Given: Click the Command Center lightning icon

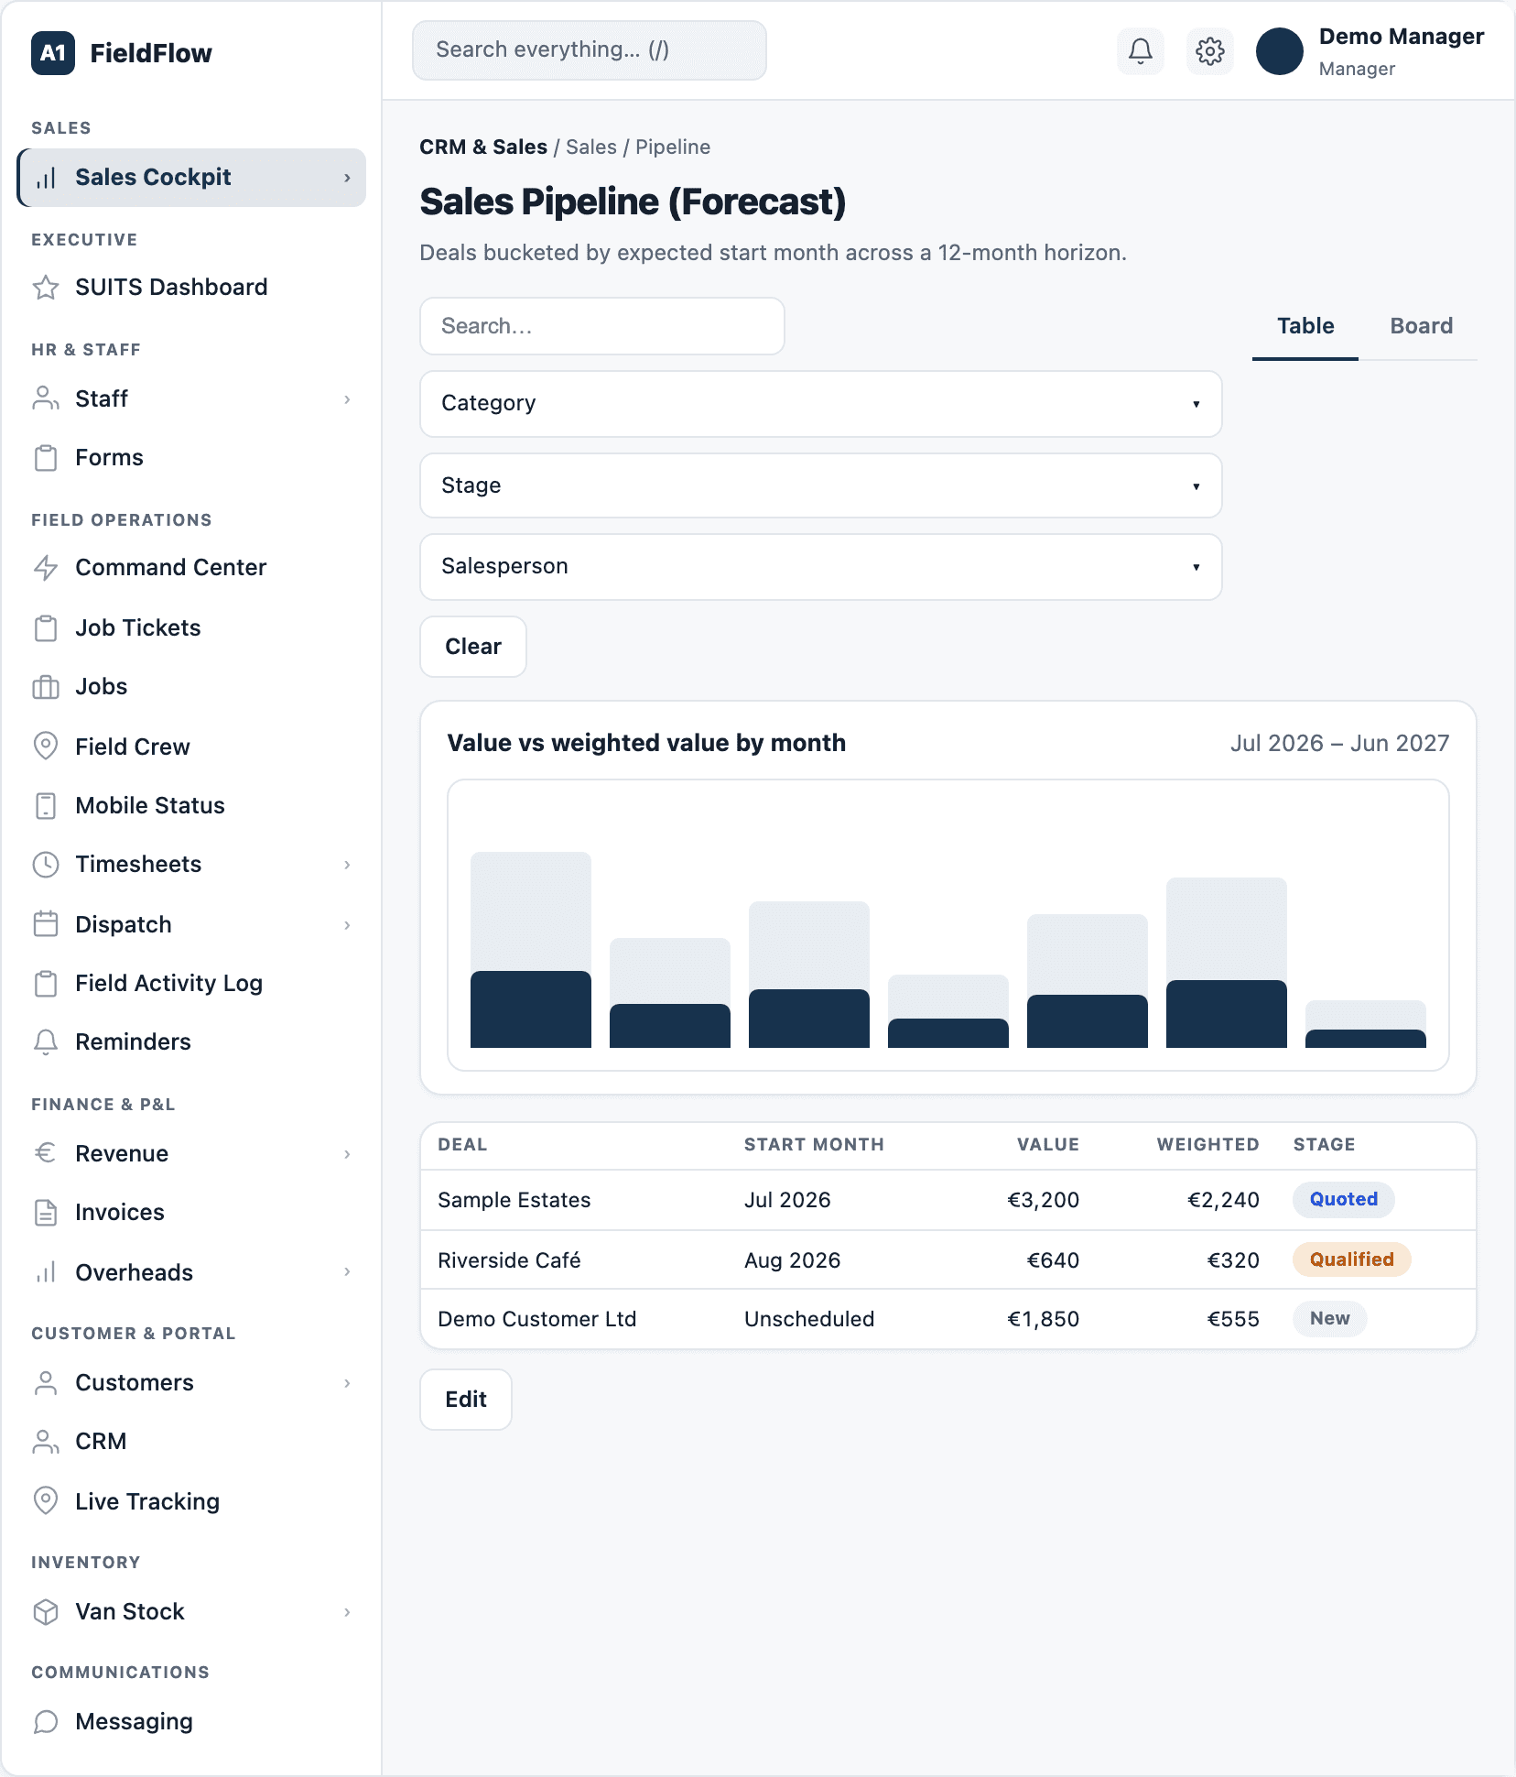Looking at the screenshot, I should tap(46, 568).
